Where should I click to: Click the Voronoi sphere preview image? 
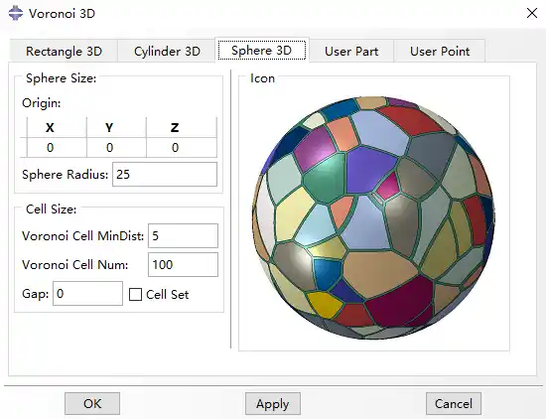(373, 217)
